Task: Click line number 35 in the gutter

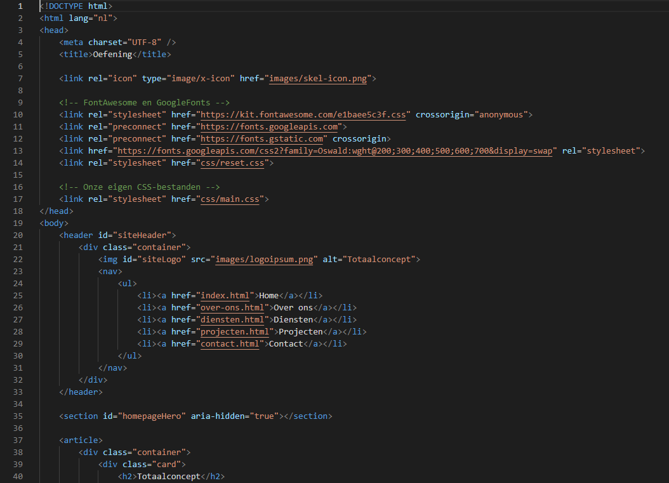Action: (18, 416)
